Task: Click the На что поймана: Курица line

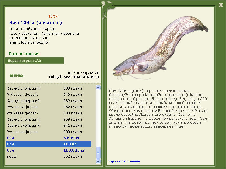Action: point(33,29)
